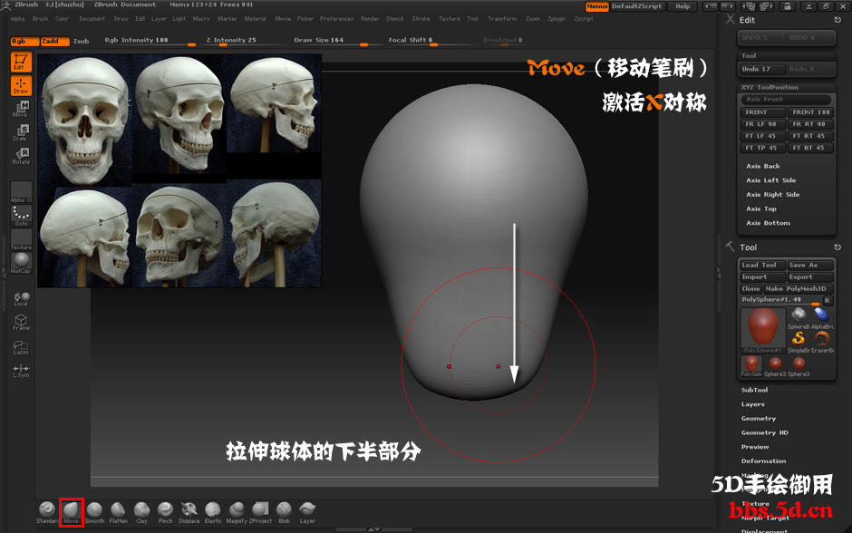Click the Save As button
This screenshot has width=852, height=533.
pos(810,266)
